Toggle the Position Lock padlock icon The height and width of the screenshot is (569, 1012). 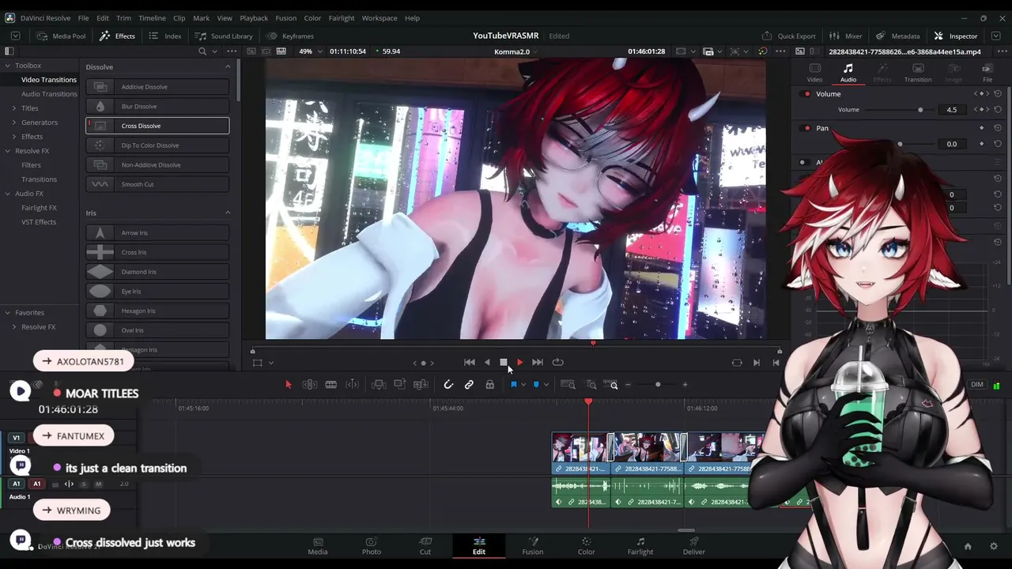click(x=490, y=385)
